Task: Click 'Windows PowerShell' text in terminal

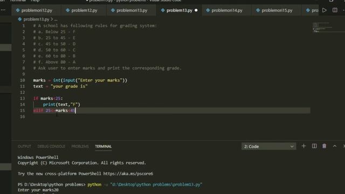Action: click(x=38, y=157)
